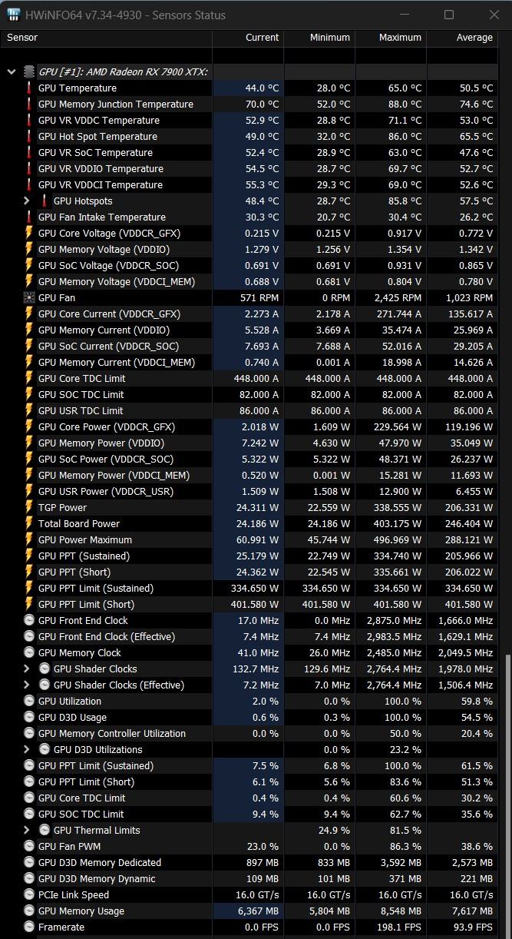Click lightning icon of GPU Core TDC Limit amps row

[x=29, y=378]
